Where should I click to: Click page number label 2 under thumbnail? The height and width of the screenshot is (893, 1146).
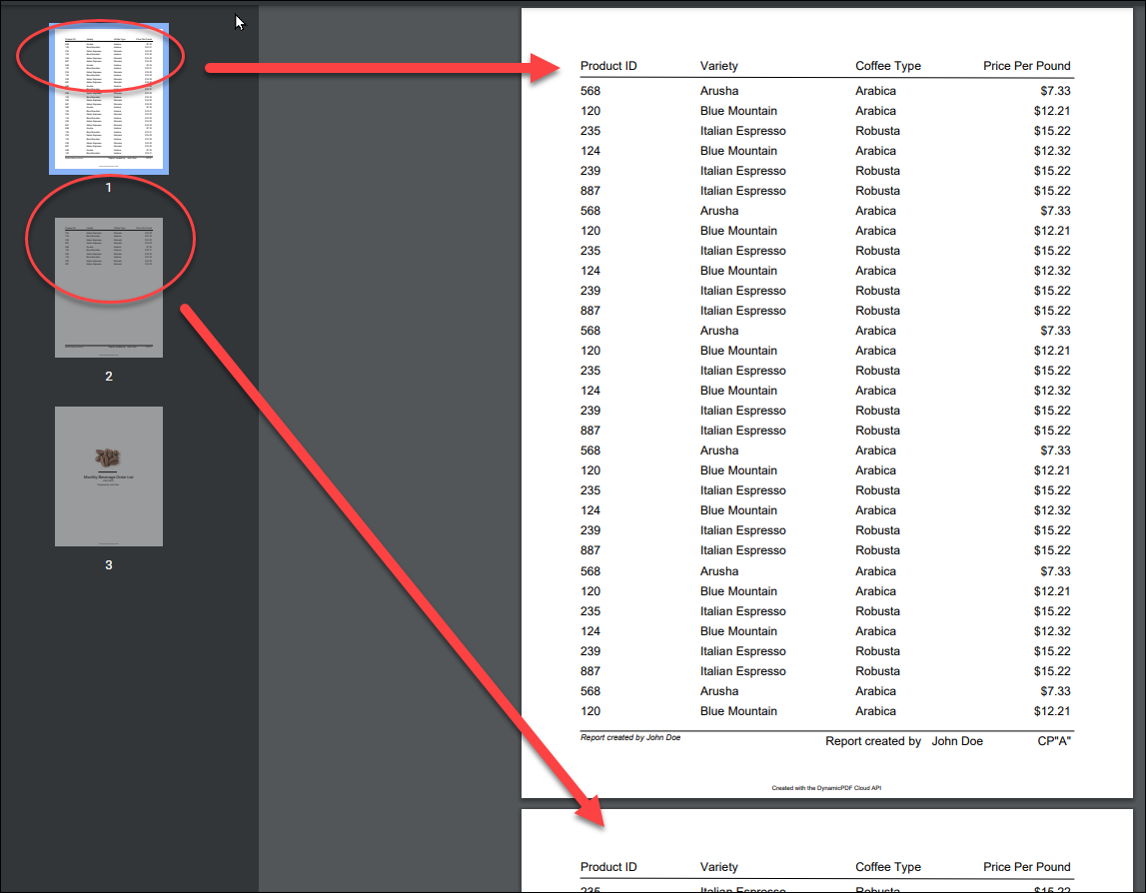click(109, 377)
